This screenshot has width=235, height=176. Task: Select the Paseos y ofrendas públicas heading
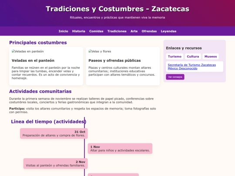[x=114, y=60]
